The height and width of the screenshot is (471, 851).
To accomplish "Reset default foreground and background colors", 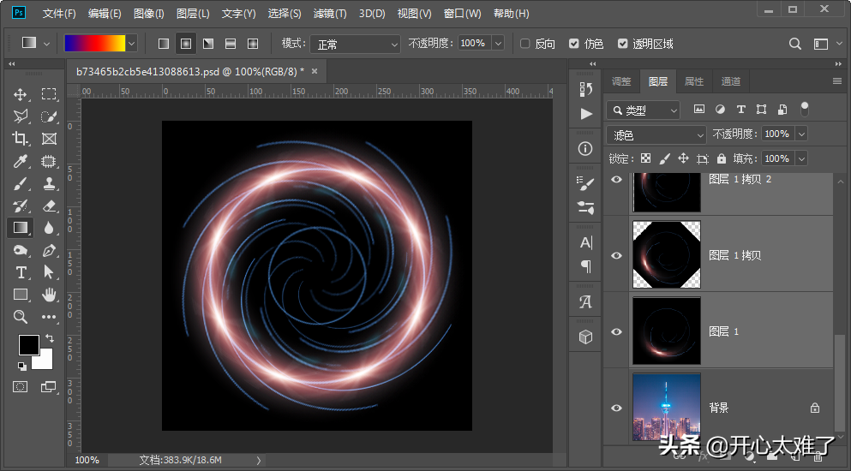I will tap(21, 367).
